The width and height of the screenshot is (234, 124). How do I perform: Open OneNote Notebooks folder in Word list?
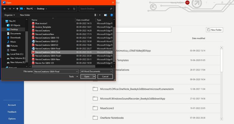156,118
